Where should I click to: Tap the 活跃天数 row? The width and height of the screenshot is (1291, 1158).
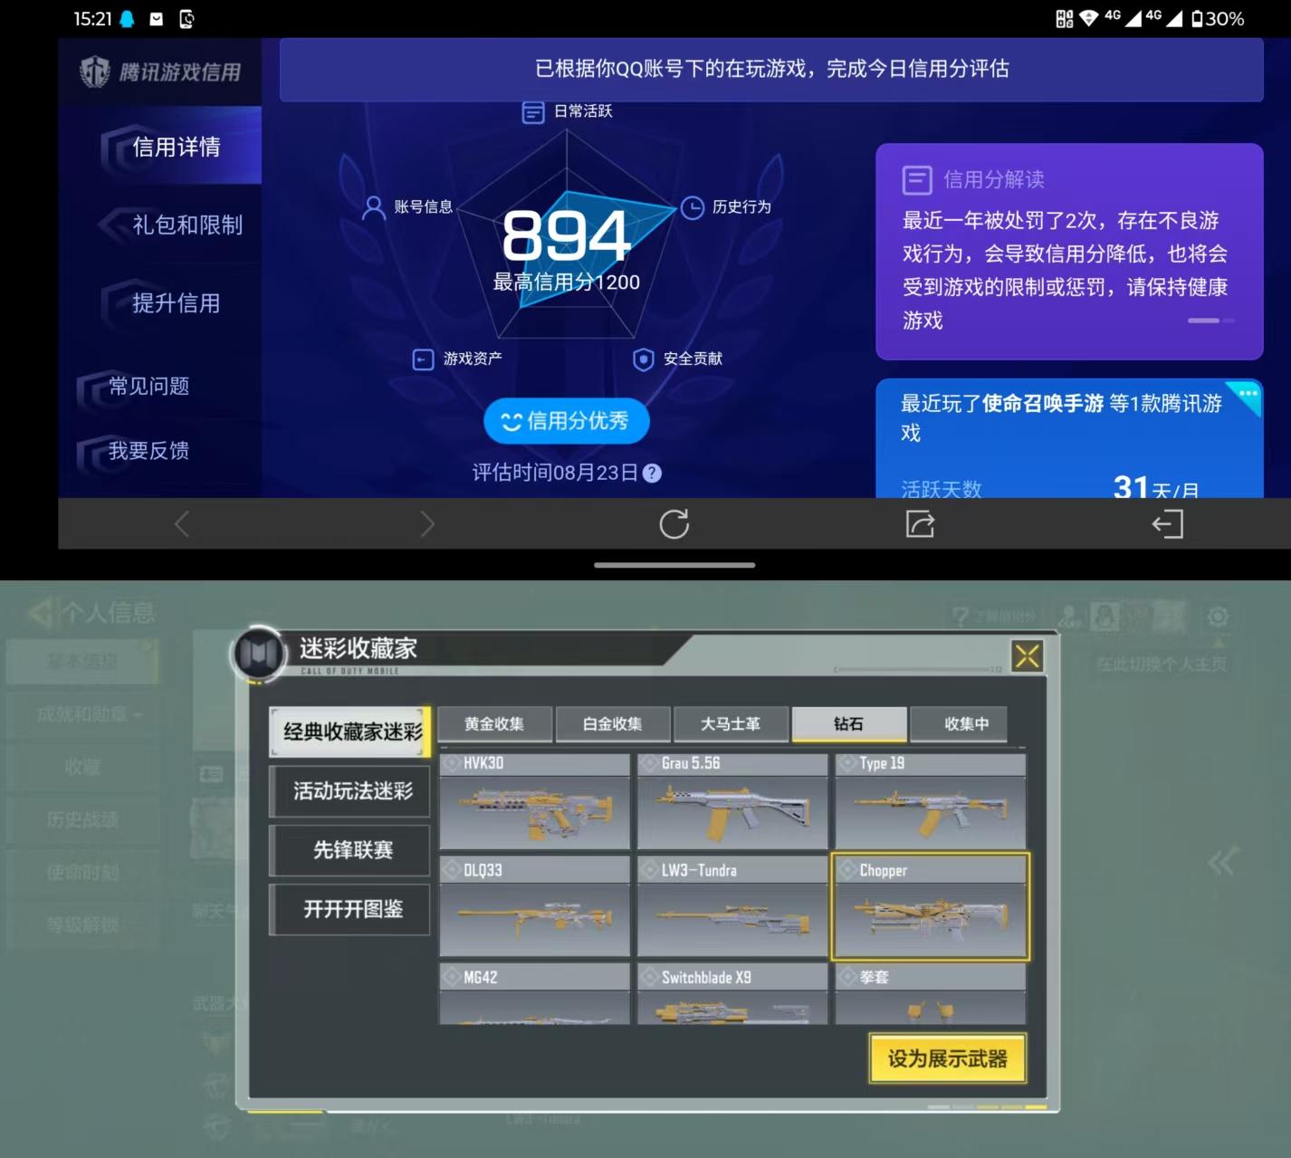(x=1050, y=489)
